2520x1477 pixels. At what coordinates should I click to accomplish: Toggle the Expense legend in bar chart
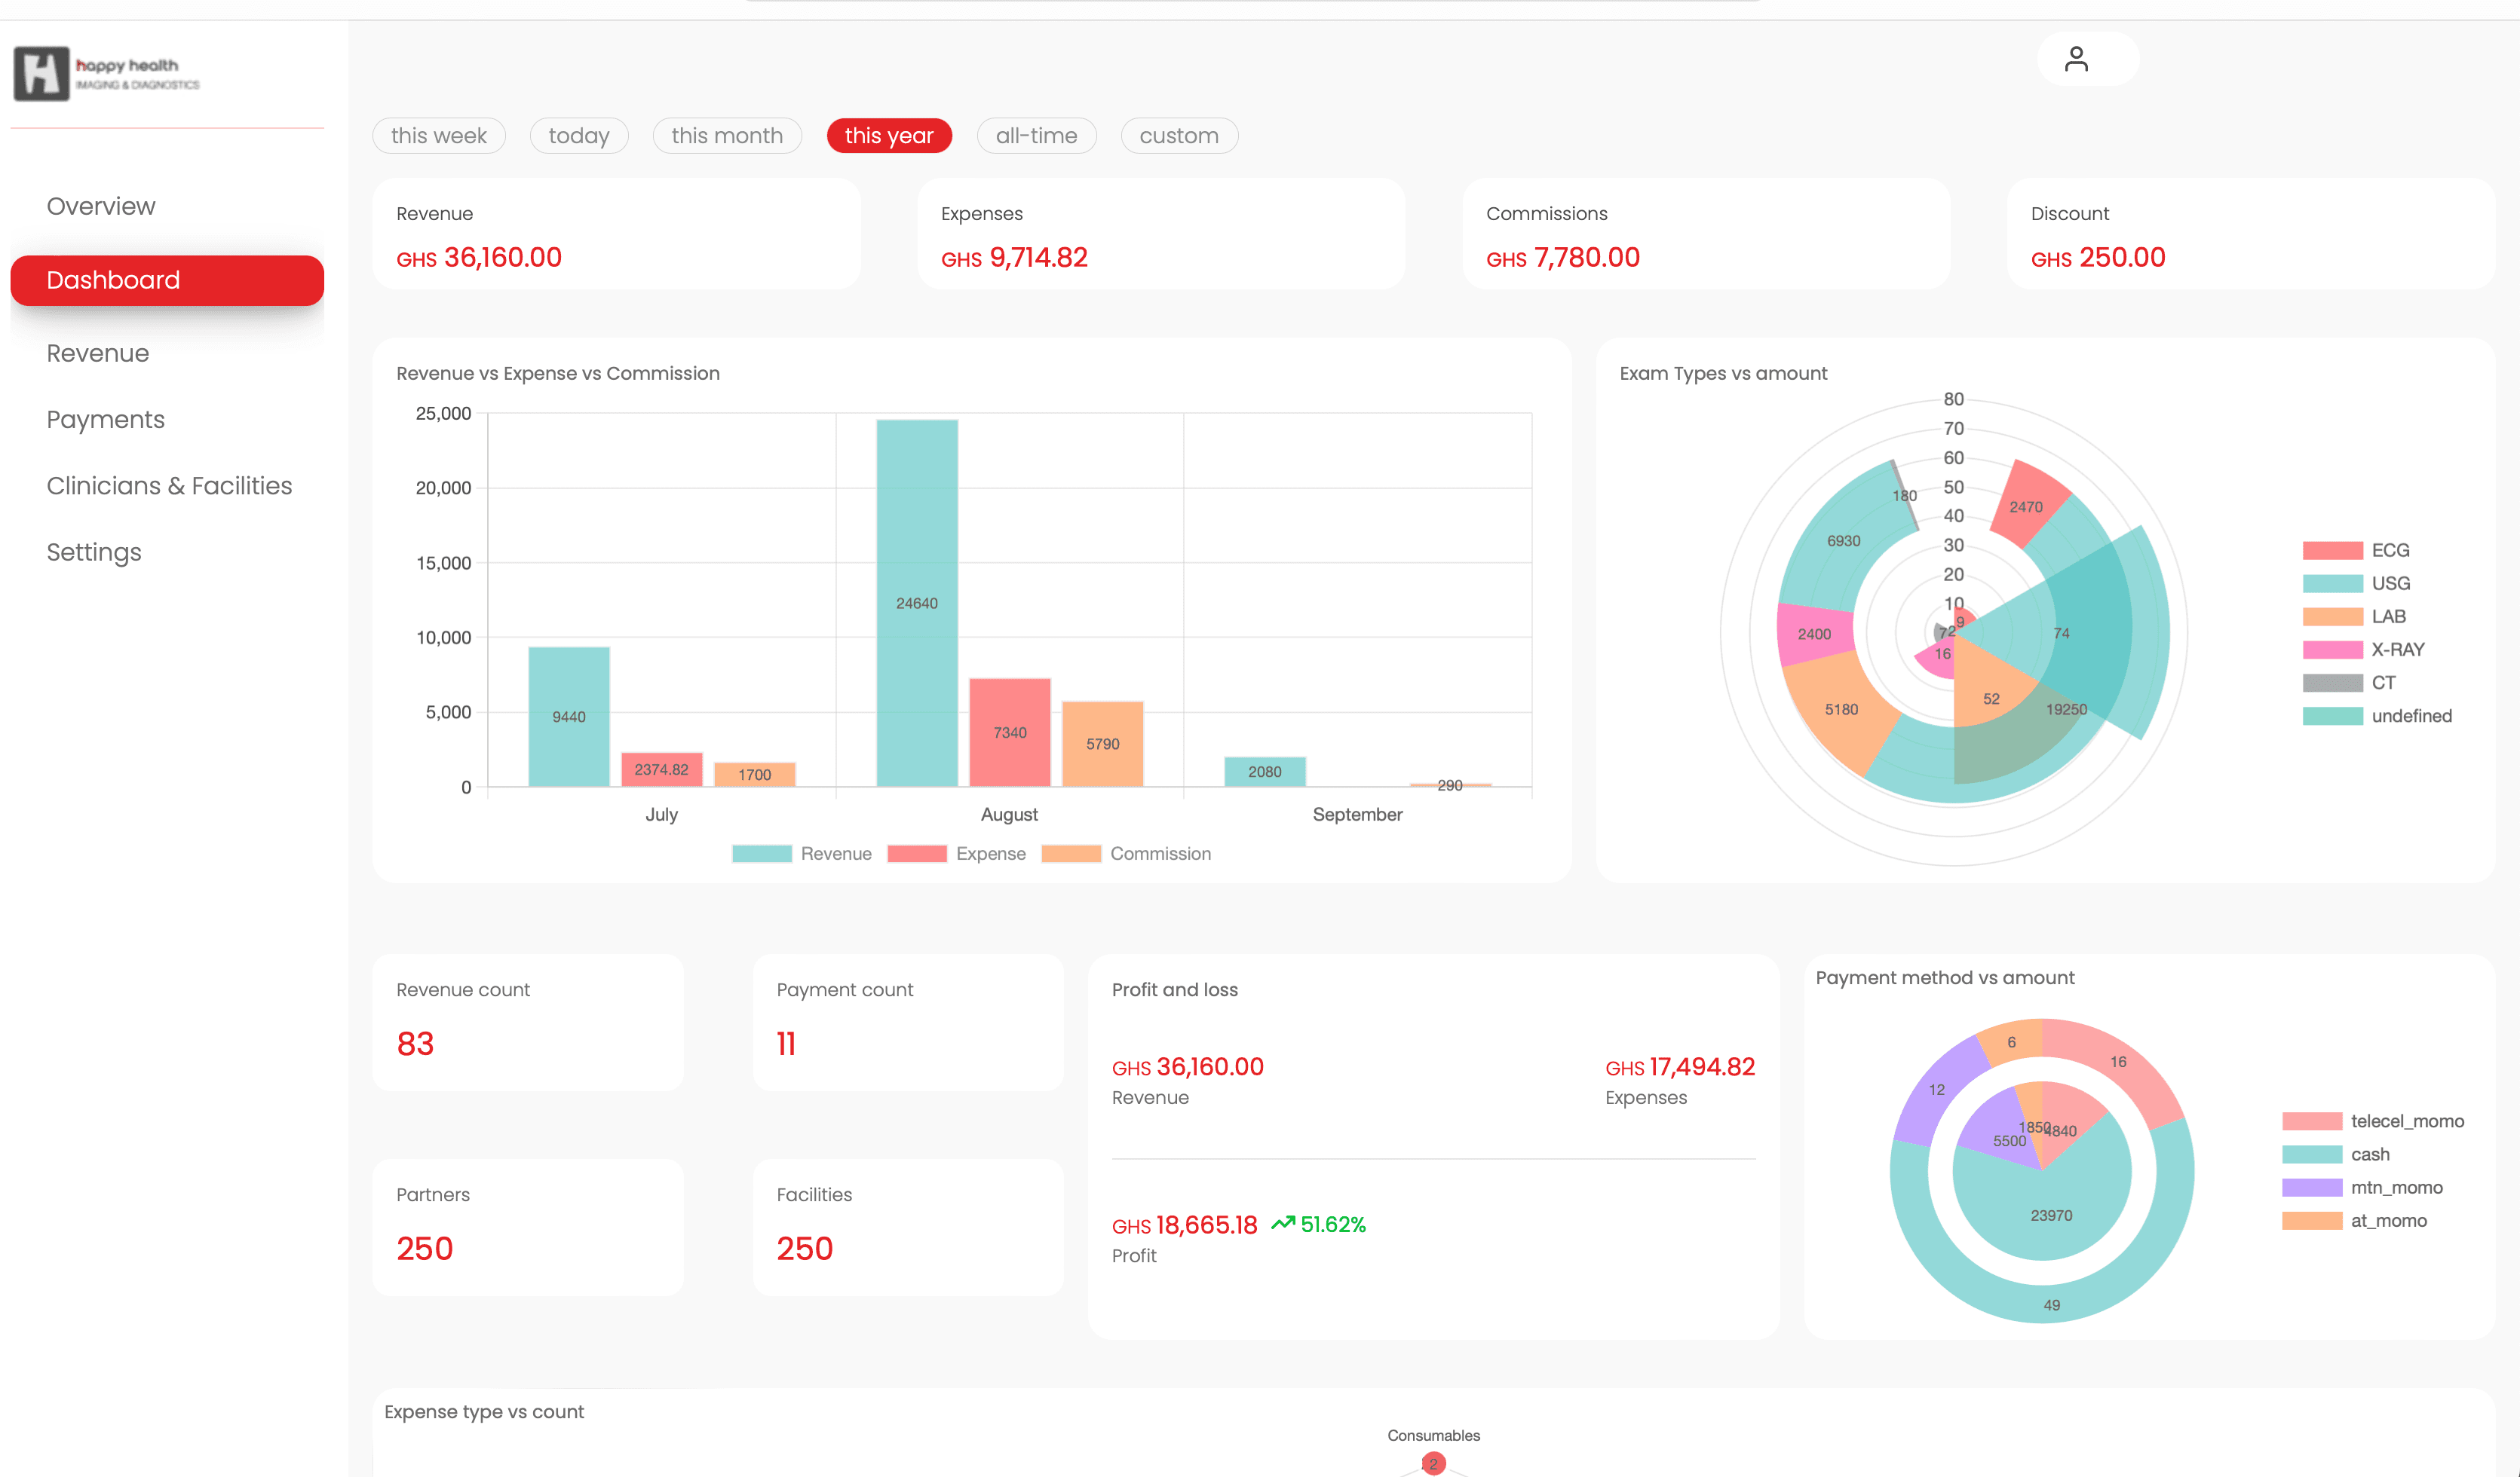[x=956, y=854]
